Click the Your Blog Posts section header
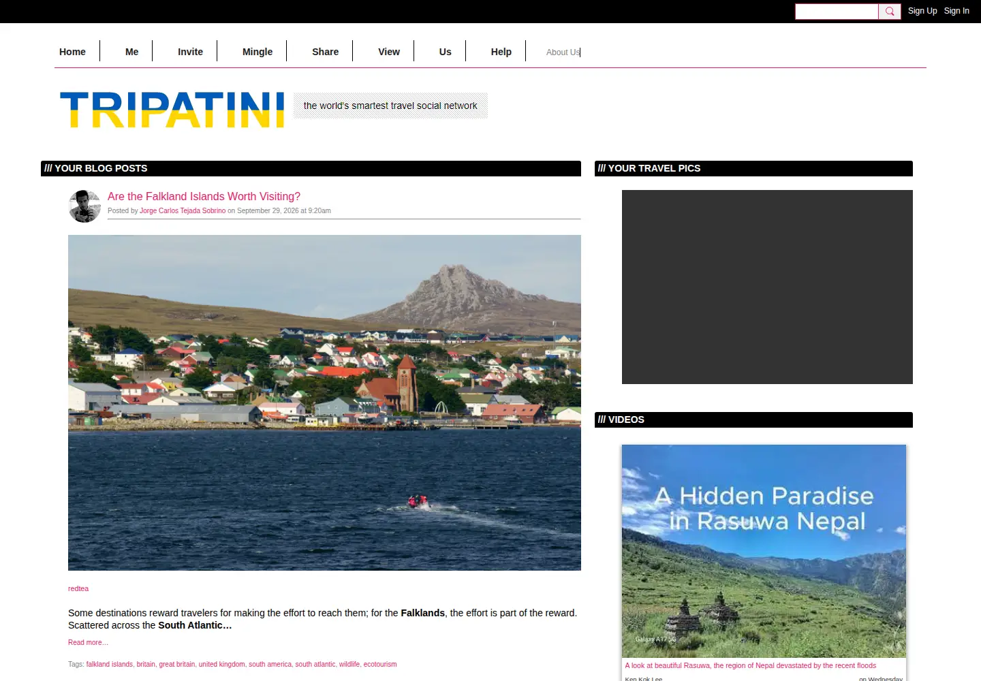Viewport: 981px width, 681px height. [x=311, y=168]
